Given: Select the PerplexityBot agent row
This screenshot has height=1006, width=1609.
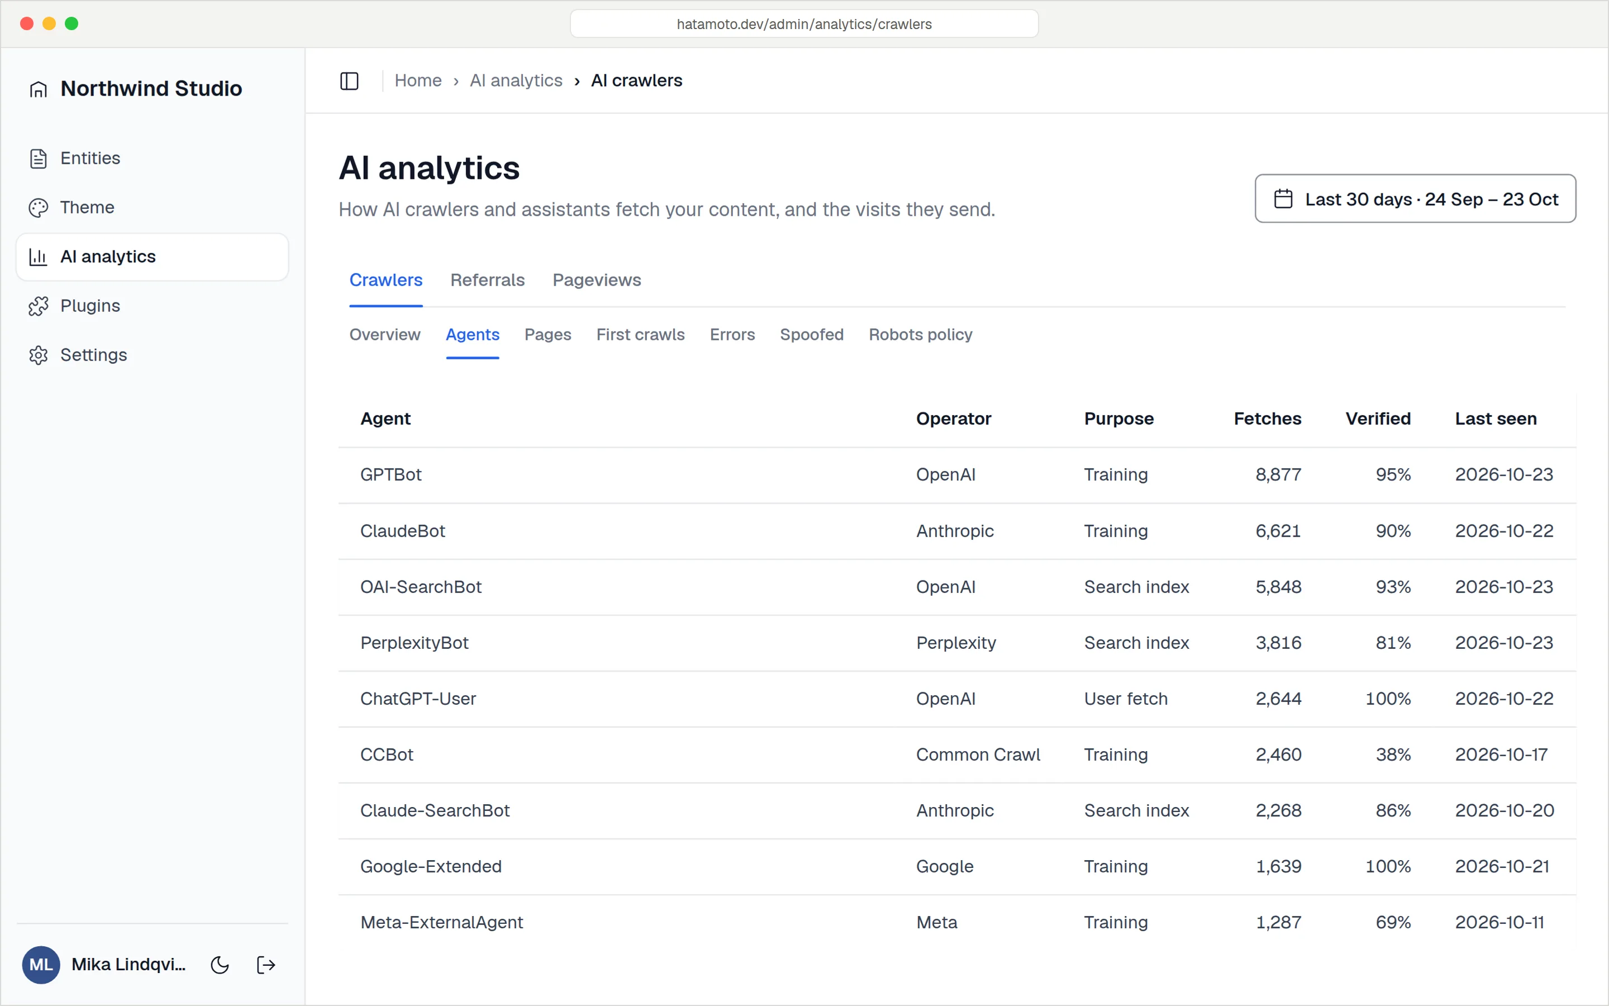Looking at the screenshot, I should coord(957,643).
